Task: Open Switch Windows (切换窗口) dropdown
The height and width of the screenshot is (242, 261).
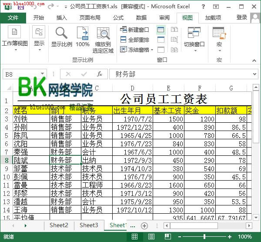Action: click(x=194, y=39)
